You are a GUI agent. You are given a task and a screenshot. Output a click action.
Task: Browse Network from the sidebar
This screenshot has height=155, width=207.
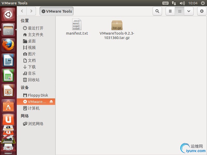[x=36, y=124]
